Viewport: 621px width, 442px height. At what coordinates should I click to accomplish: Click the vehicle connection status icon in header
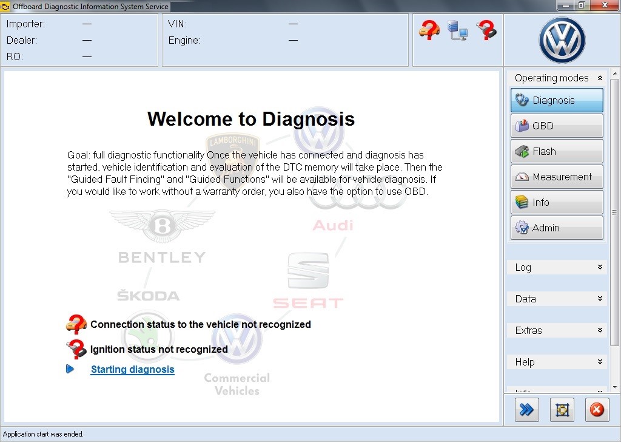tap(429, 30)
